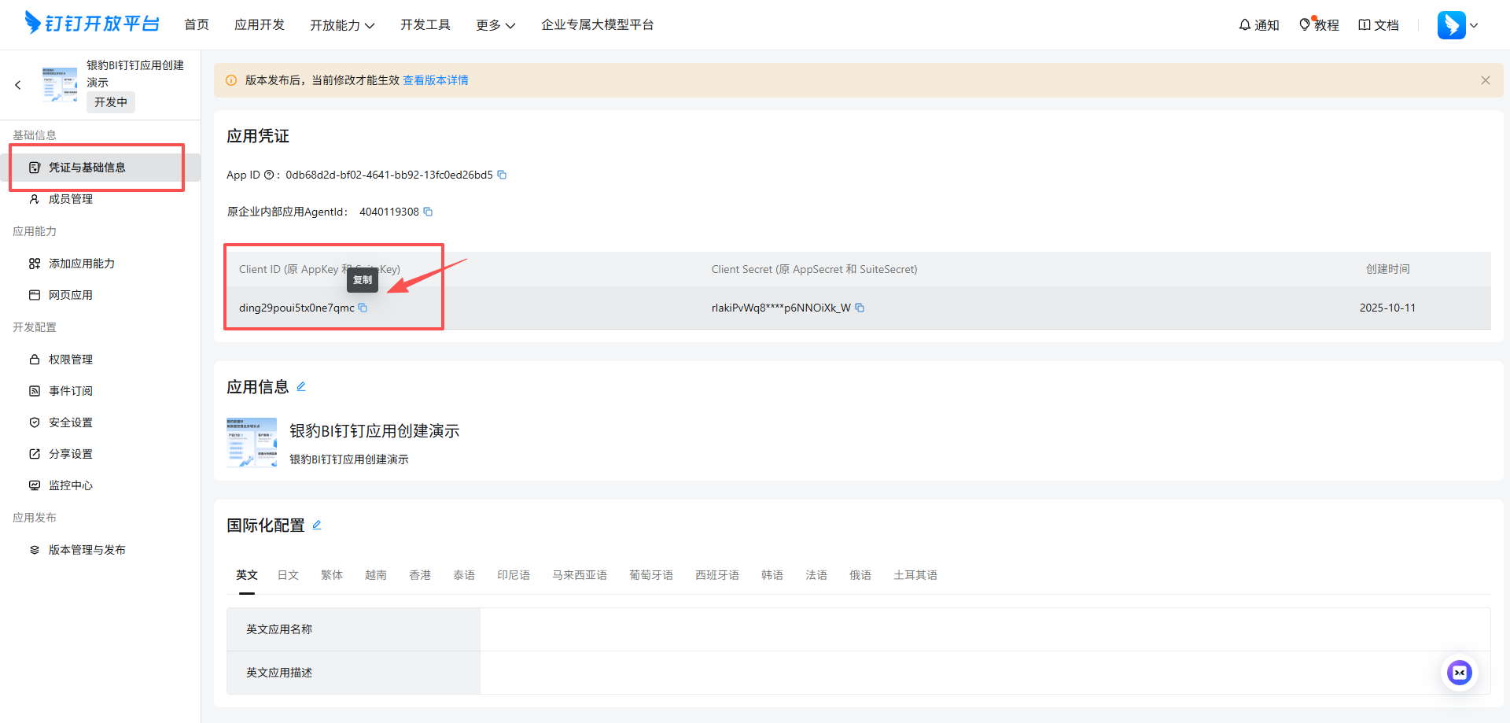Copy the 原企业内部应用AgentId

[x=428, y=212]
